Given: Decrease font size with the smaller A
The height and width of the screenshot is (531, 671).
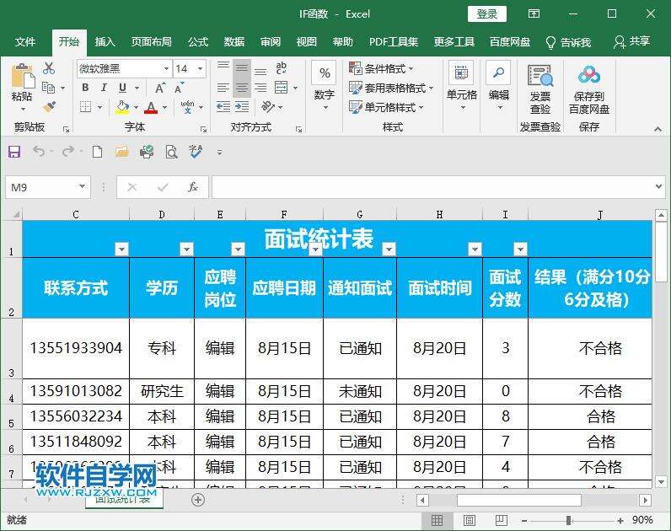Looking at the screenshot, I should 179,88.
